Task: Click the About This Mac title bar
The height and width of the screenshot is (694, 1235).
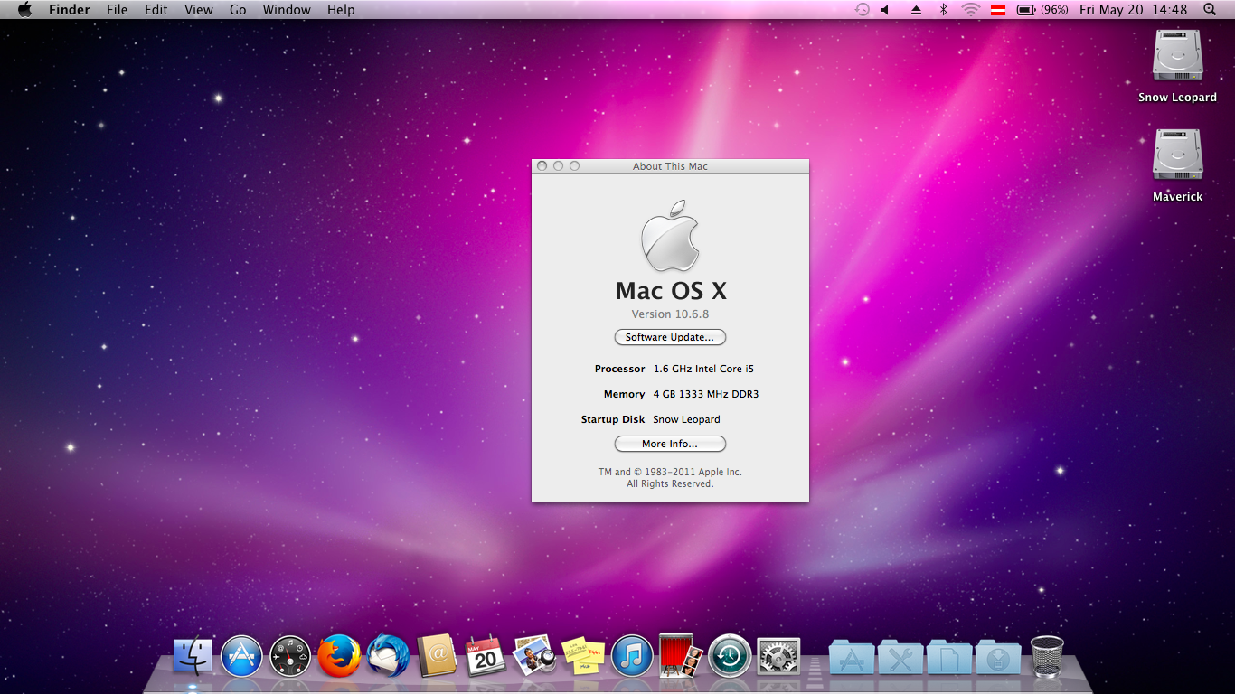Action: (670, 166)
